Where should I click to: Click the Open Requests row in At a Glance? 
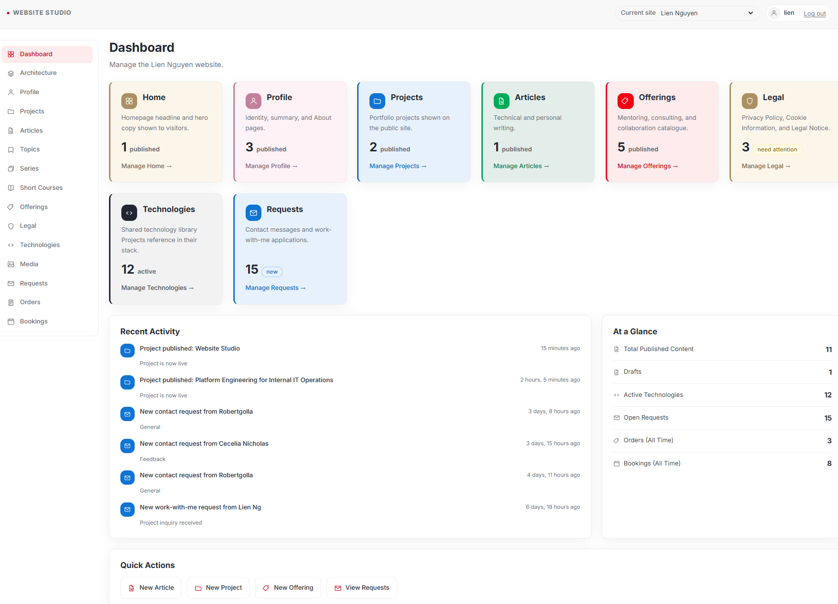coord(723,418)
